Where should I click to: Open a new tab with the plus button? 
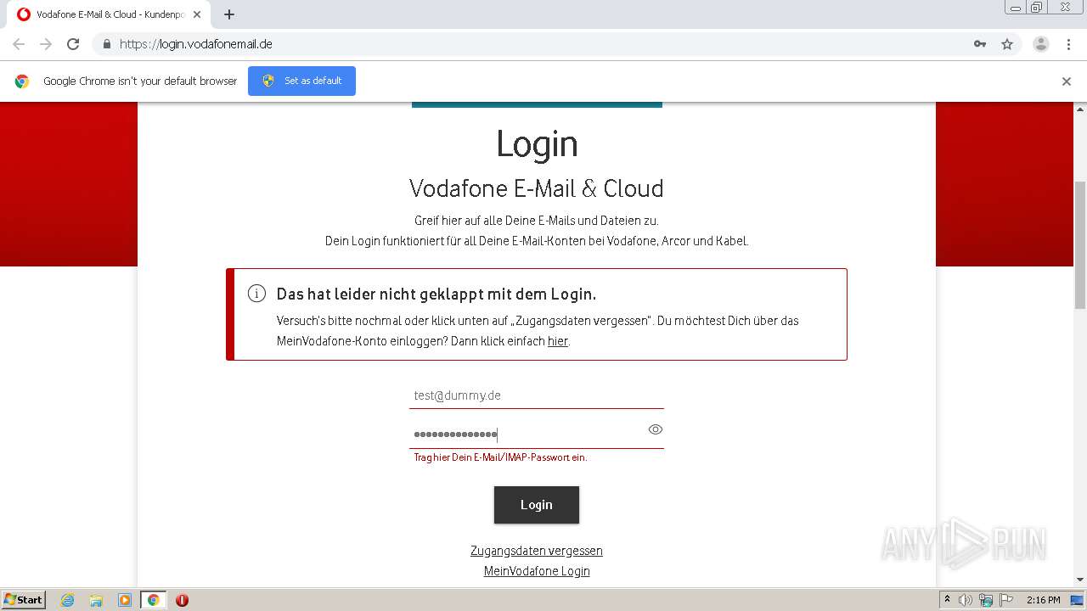[229, 14]
